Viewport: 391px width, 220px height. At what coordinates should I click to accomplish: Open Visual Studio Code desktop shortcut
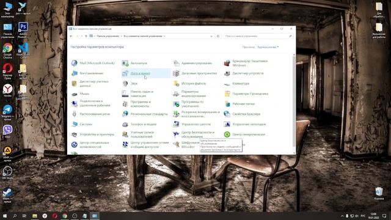click(23, 51)
